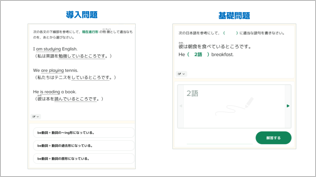Screen dimensions: 316x177
Task: Click the word 'breakfast.' in the question
Action: (222, 55)
